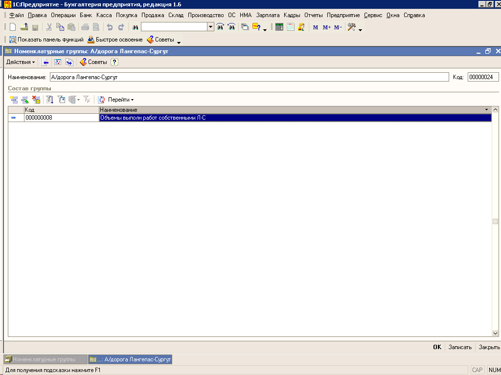Image resolution: width=501 pixels, height=375 pixels.
Task: Click the find in list blue arrow icon
Action: click(45, 62)
